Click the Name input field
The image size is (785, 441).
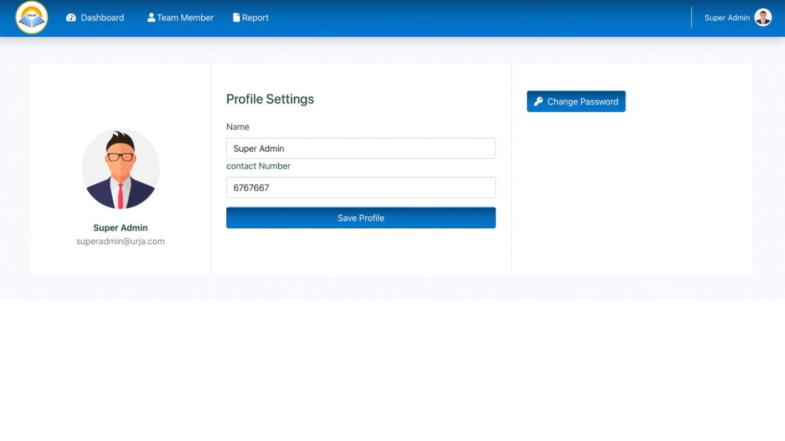361,148
